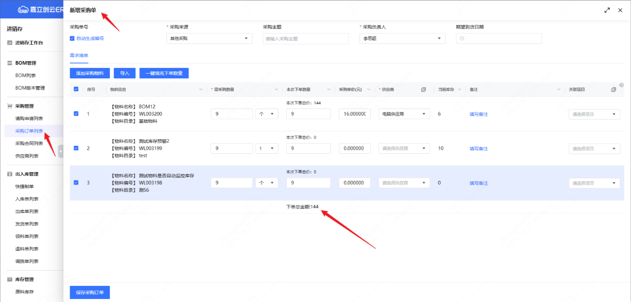Uncheck the 自动生成编号 checkbox
Screen dimensions: 631x302
point(72,39)
